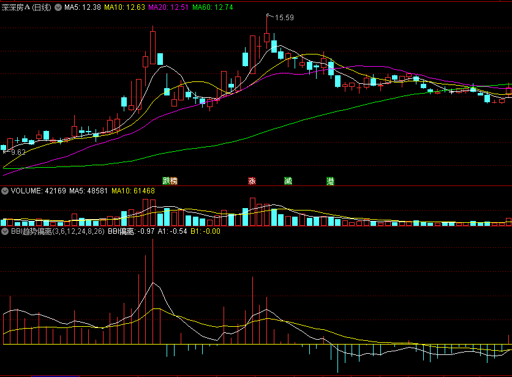Click the BBI偏离 value label

tap(131, 231)
